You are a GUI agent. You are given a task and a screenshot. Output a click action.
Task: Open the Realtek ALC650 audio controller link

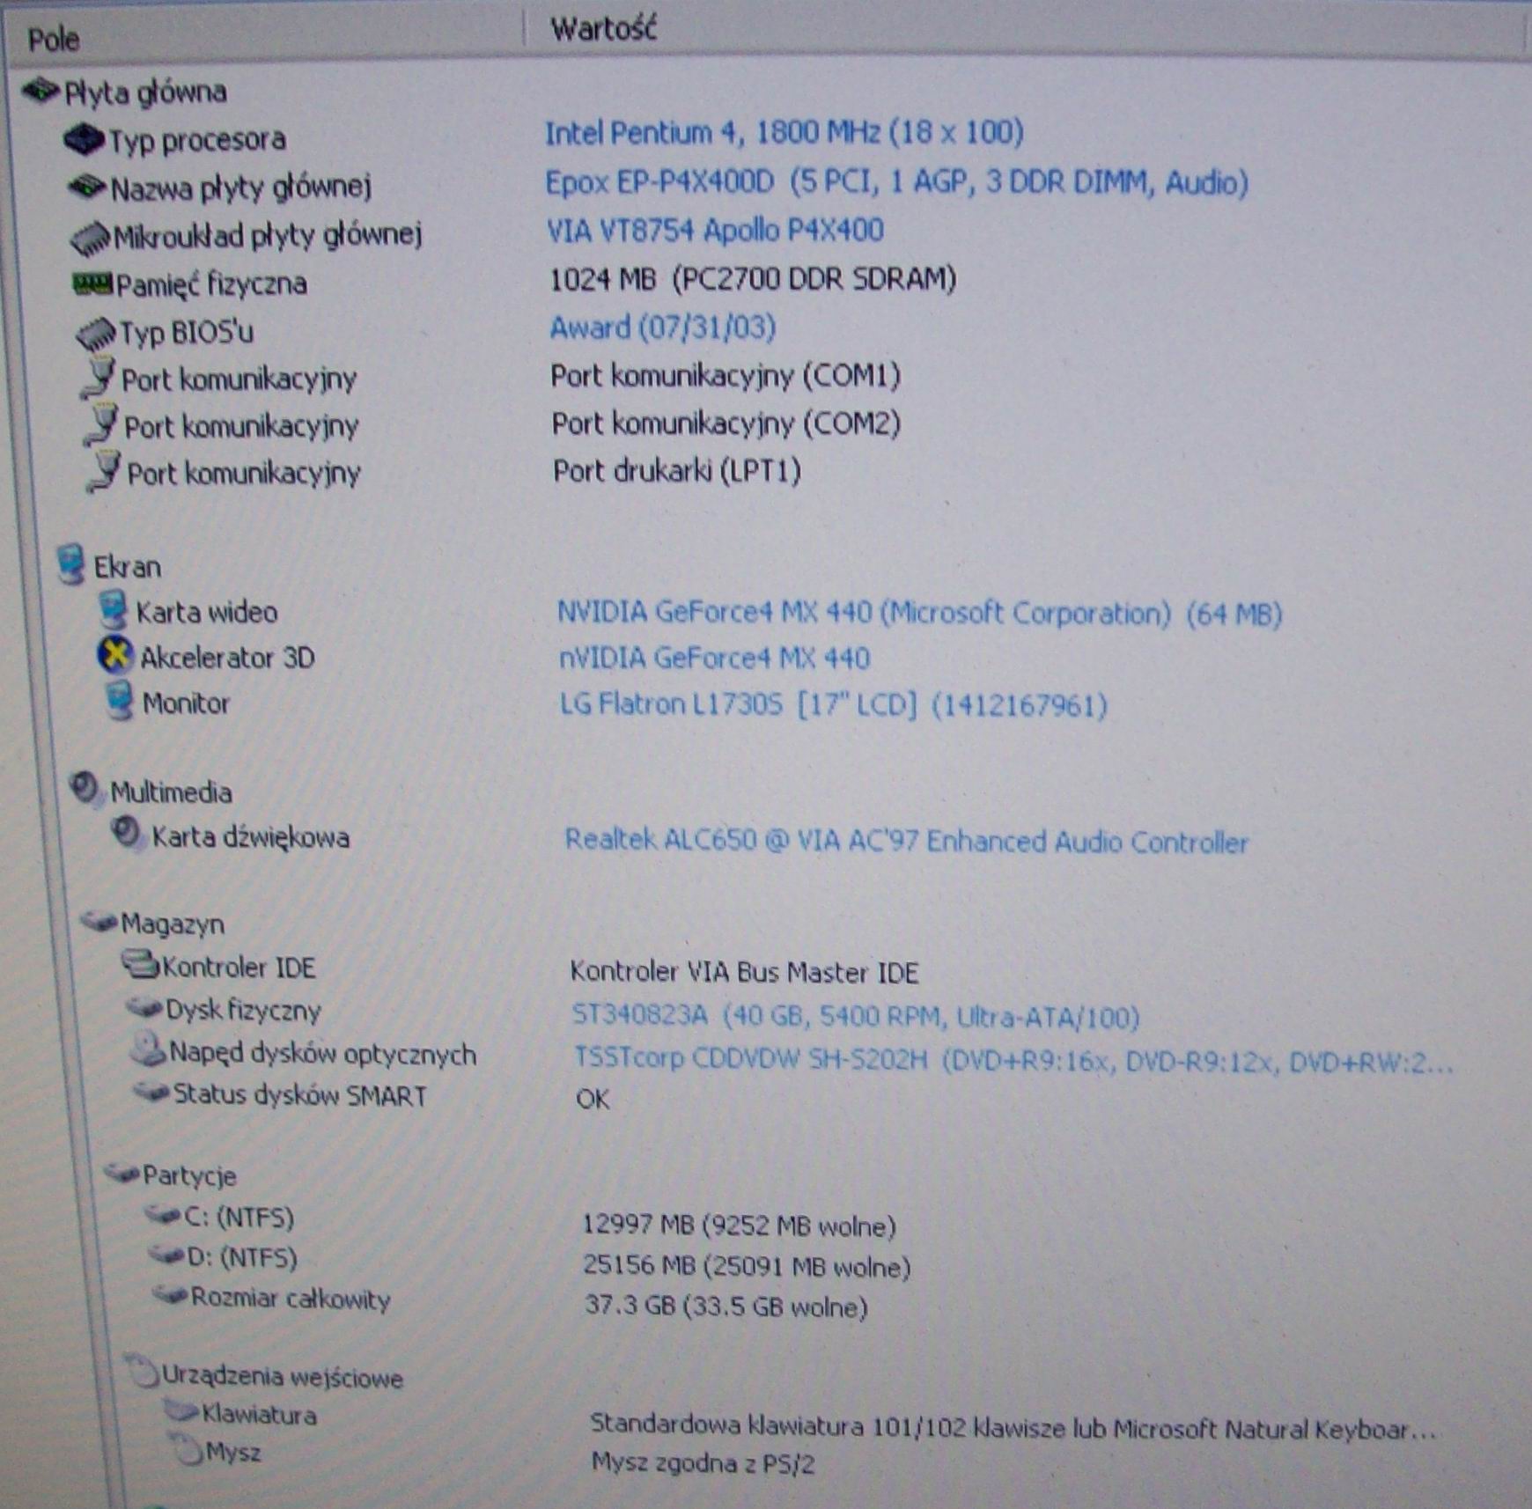(906, 841)
